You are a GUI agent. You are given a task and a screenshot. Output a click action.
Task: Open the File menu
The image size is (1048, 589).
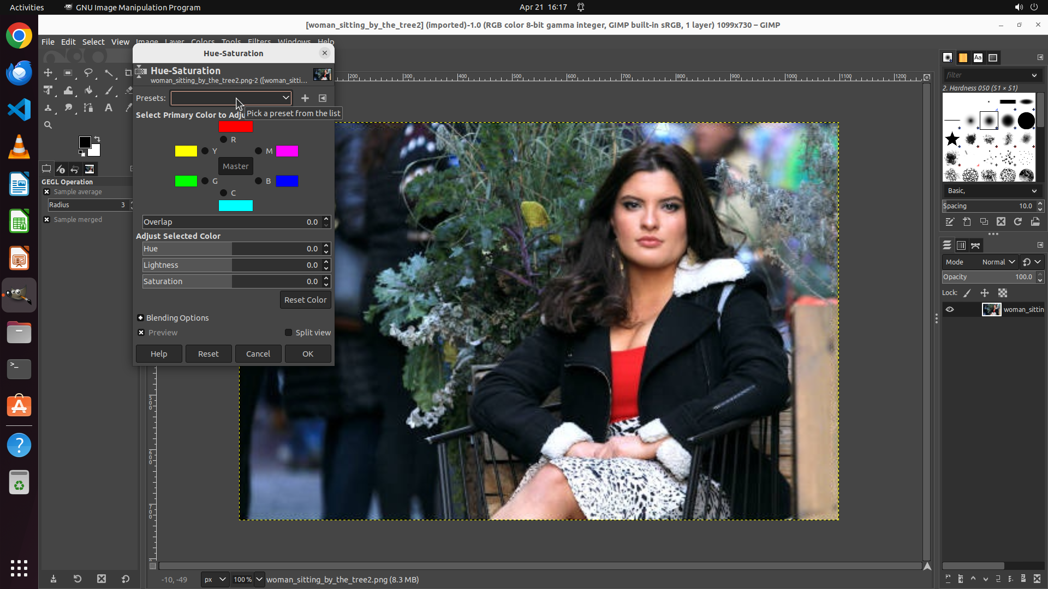pyautogui.click(x=48, y=42)
